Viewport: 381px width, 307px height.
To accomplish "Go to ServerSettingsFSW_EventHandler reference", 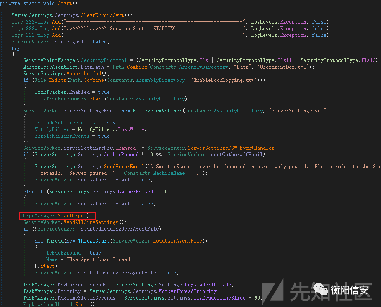I will 231,148.
